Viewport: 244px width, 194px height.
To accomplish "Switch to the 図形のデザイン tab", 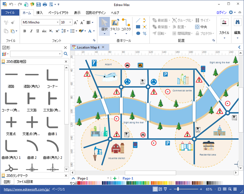I will pyautogui.click(x=96, y=13).
